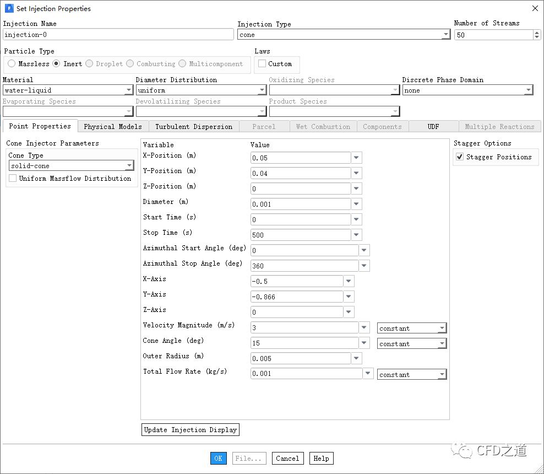Click arrow icon next to Stop Time value
Screen dimensions: 544x474
click(x=357, y=235)
